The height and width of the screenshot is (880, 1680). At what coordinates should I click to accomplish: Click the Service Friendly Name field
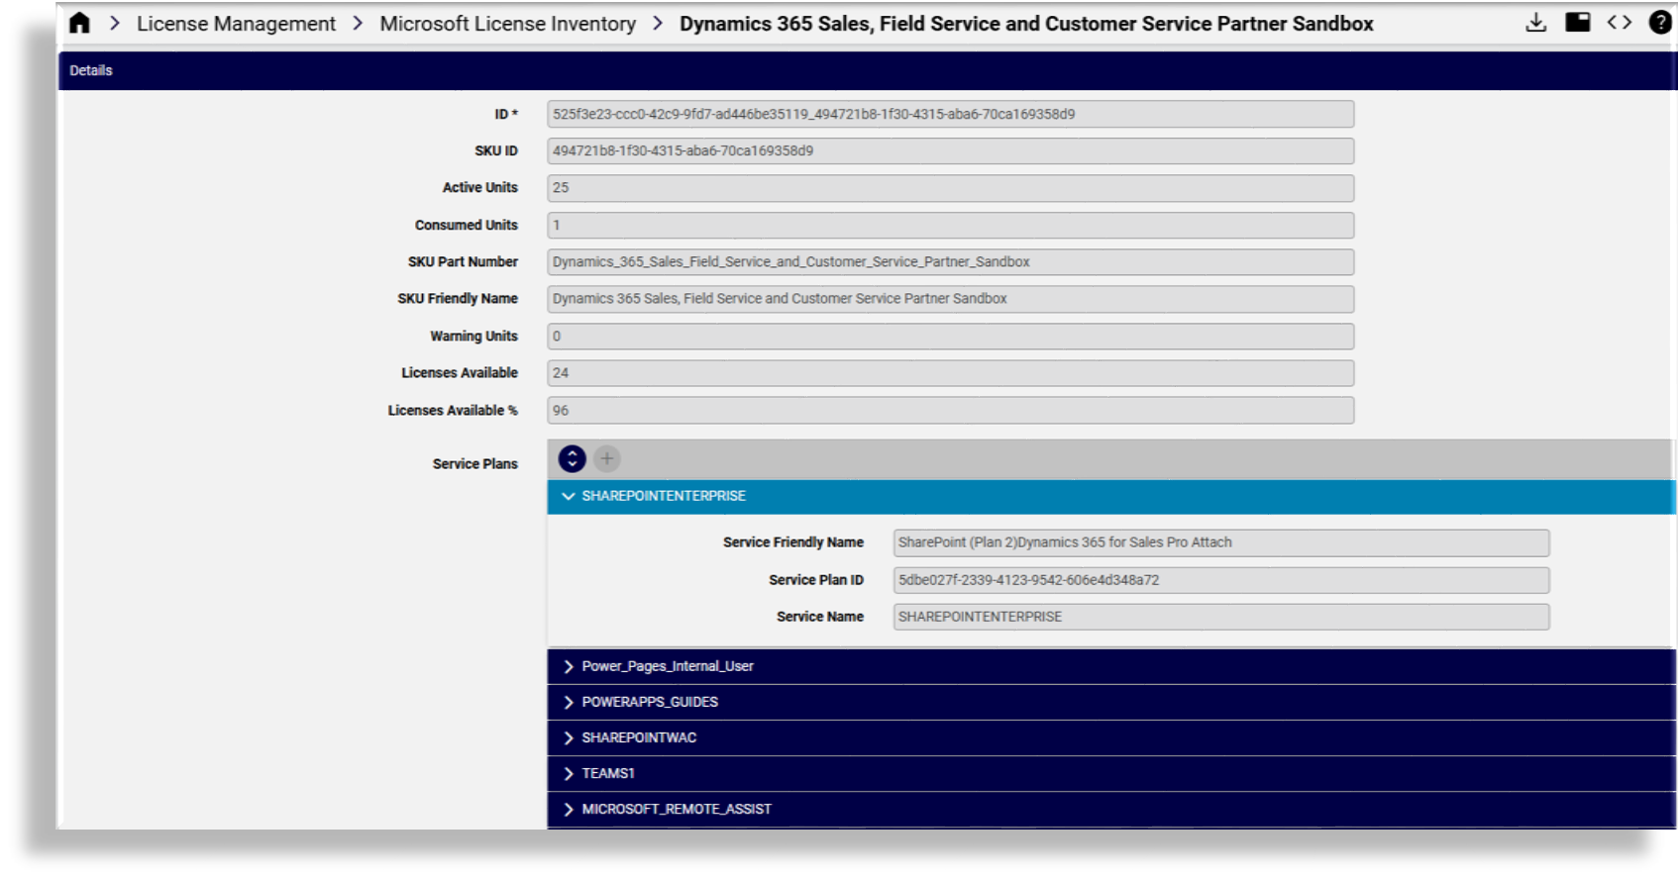click(1221, 542)
